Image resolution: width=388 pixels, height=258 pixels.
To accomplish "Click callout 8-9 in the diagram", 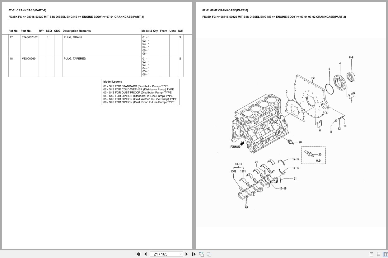I will pyautogui.click(x=351, y=57).
